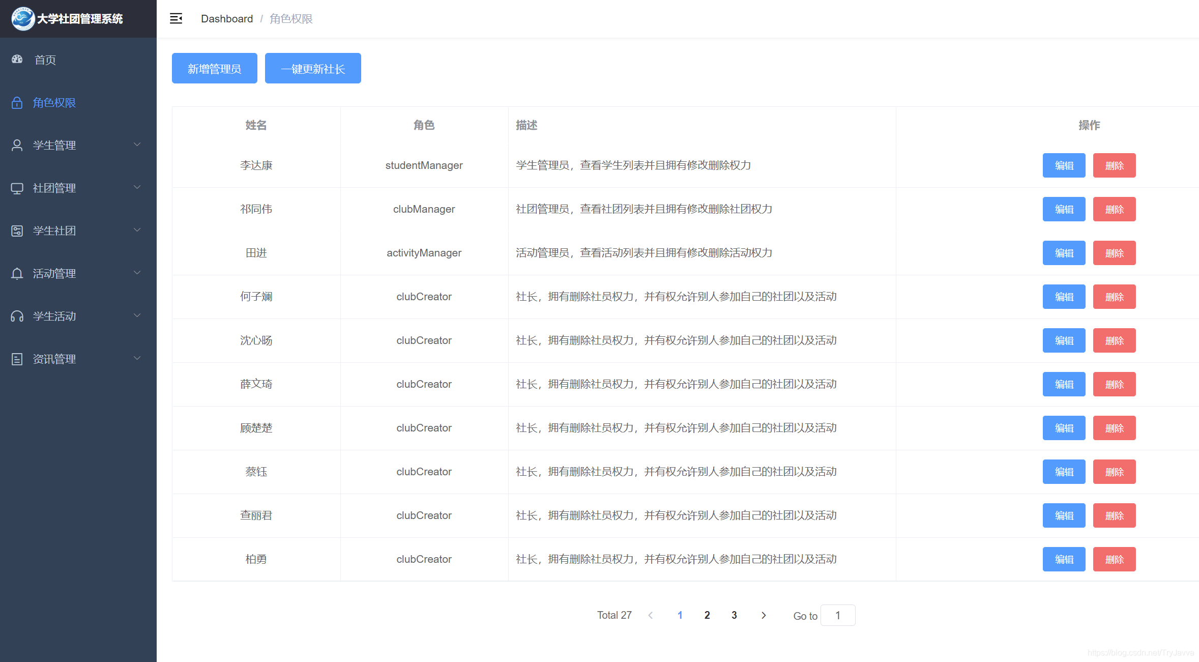Click the system logo in sidebar header
This screenshot has height=662, width=1199.
click(23, 19)
